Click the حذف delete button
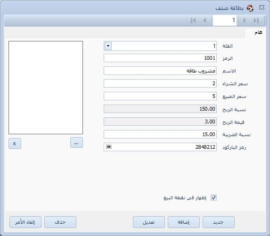 pyautogui.click(x=60, y=222)
